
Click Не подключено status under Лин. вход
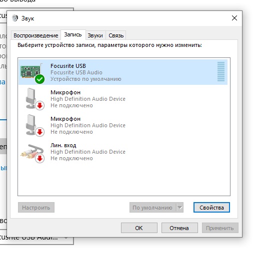point(71,158)
